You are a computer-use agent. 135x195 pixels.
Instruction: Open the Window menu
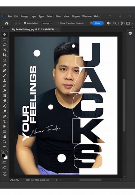[x=87, y=16]
